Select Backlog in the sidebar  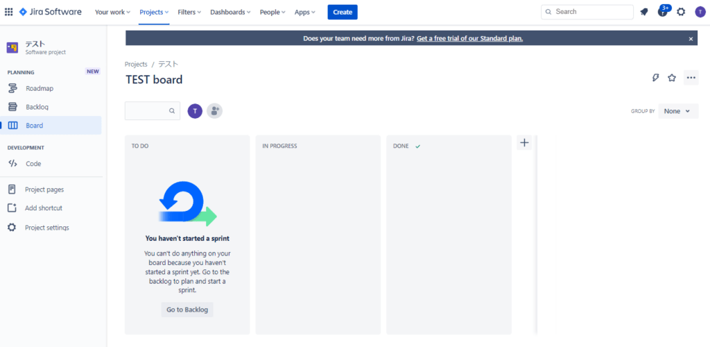pos(37,107)
